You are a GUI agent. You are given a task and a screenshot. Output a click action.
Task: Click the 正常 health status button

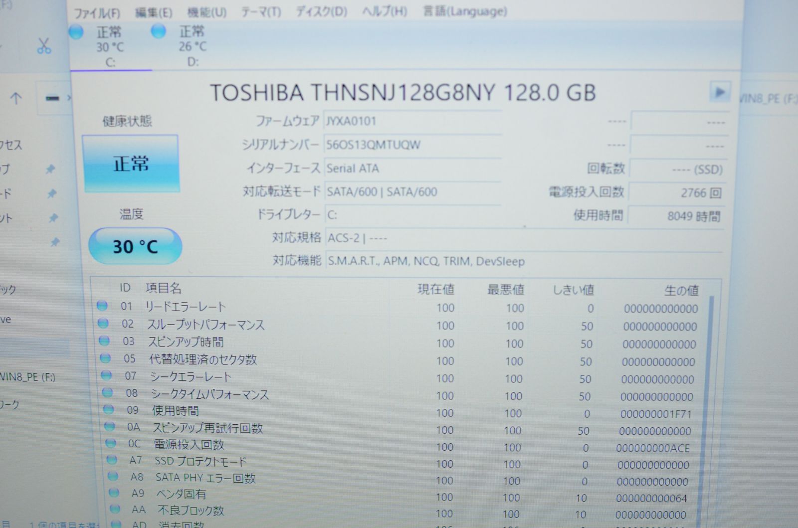(131, 164)
